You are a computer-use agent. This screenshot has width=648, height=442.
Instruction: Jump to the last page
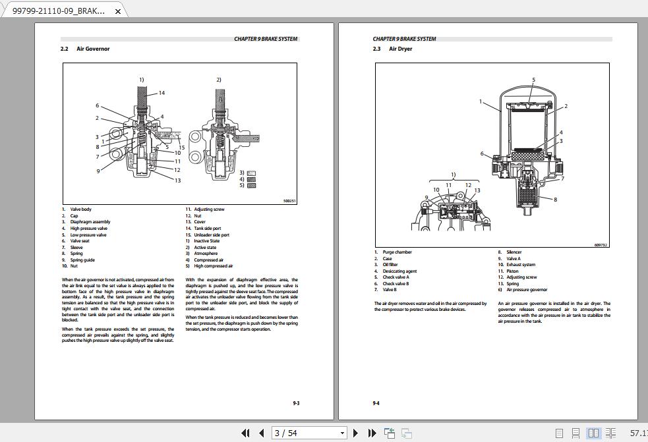point(372,433)
